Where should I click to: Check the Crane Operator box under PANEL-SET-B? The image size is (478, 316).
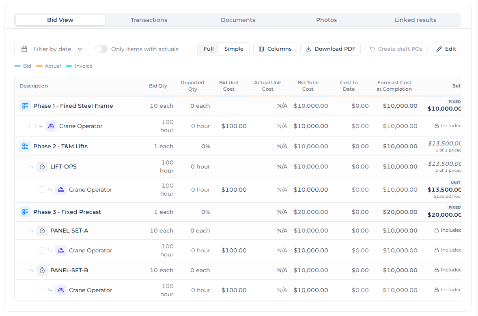click(42, 290)
